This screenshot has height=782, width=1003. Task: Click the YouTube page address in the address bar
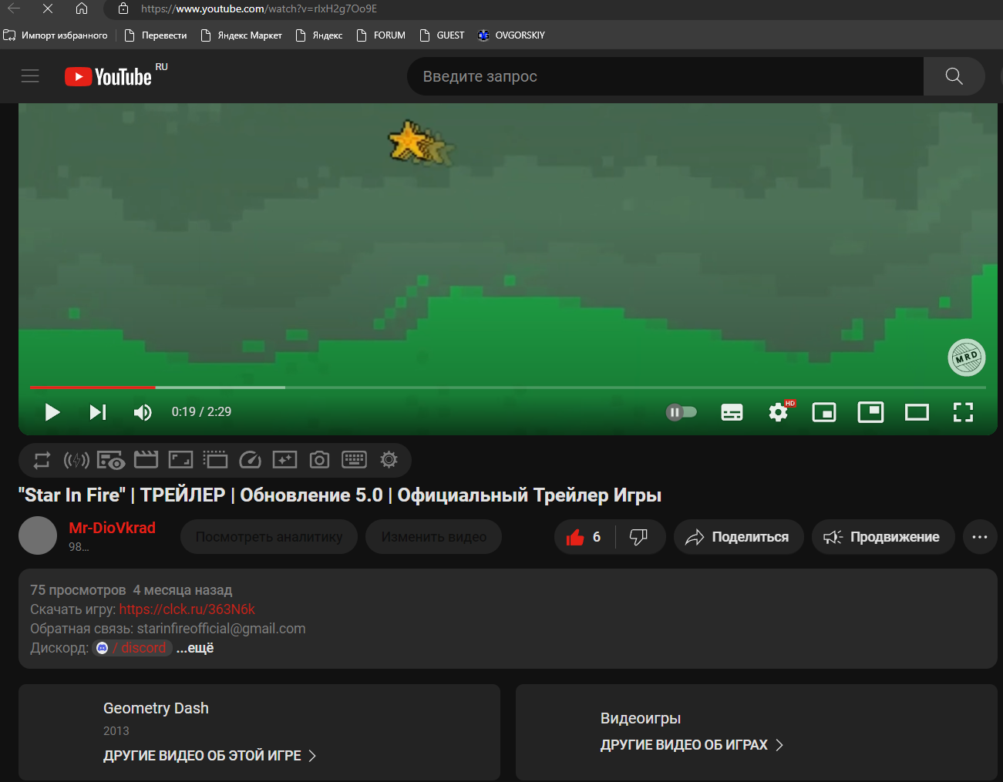click(x=259, y=8)
